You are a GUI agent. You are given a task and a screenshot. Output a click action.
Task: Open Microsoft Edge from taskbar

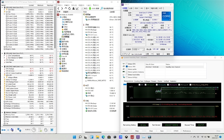(x=103, y=137)
